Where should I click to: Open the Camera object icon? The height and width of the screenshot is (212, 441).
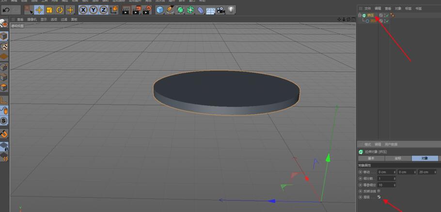(x=220, y=10)
